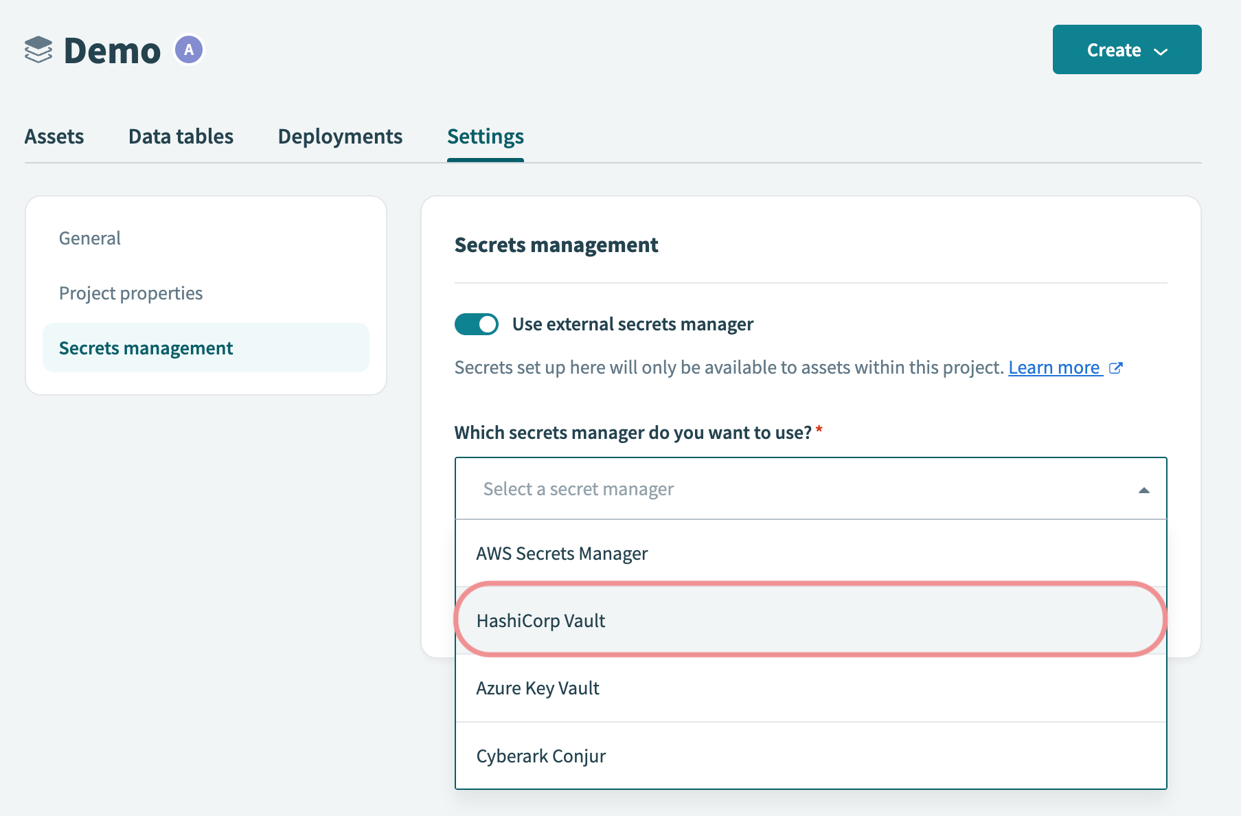The width and height of the screenshot is (1241, 816).
Task: Turn off Use external secrets manager toggle
Action: (477, 324)
